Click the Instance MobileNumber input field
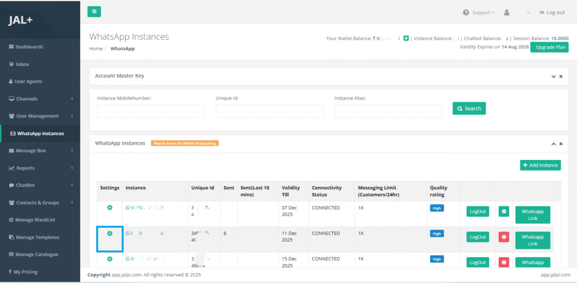The image size is (577, 283). (x=150, y=111)
